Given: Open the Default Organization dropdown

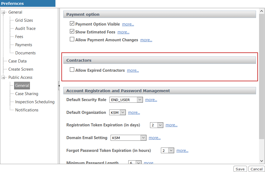Looking at the screenshot, I should [x=122, y=112].
